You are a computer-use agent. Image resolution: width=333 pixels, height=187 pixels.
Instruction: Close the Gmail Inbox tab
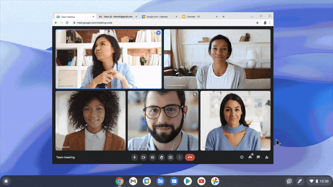click(136, 17)
